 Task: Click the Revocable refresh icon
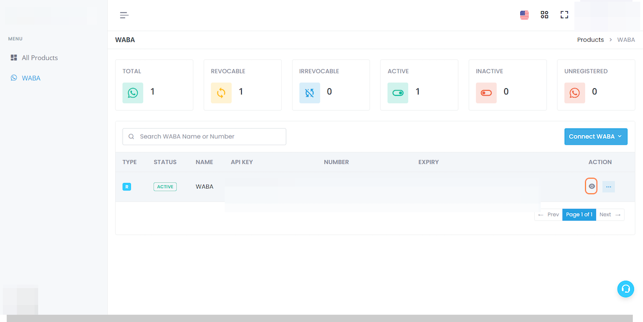(x=221, y=93)
